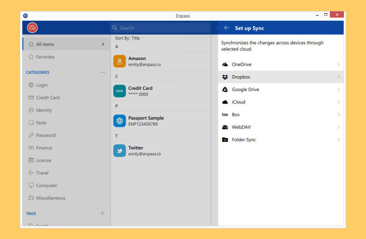Screen dimensions: 366x239
Task: Click the OneDrive cloud icon
Action: (225, 64)
